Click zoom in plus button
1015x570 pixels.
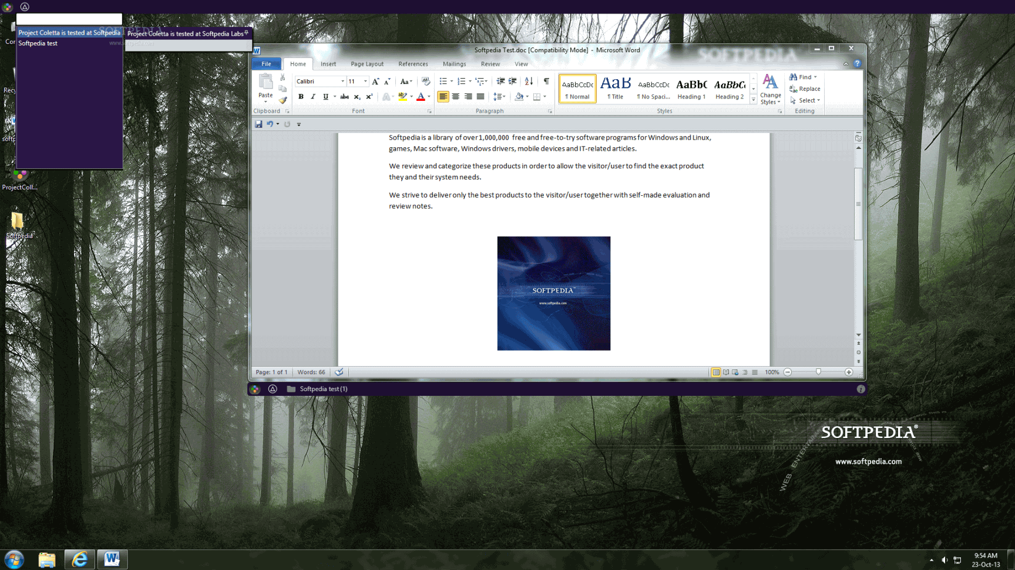point(849,372)
